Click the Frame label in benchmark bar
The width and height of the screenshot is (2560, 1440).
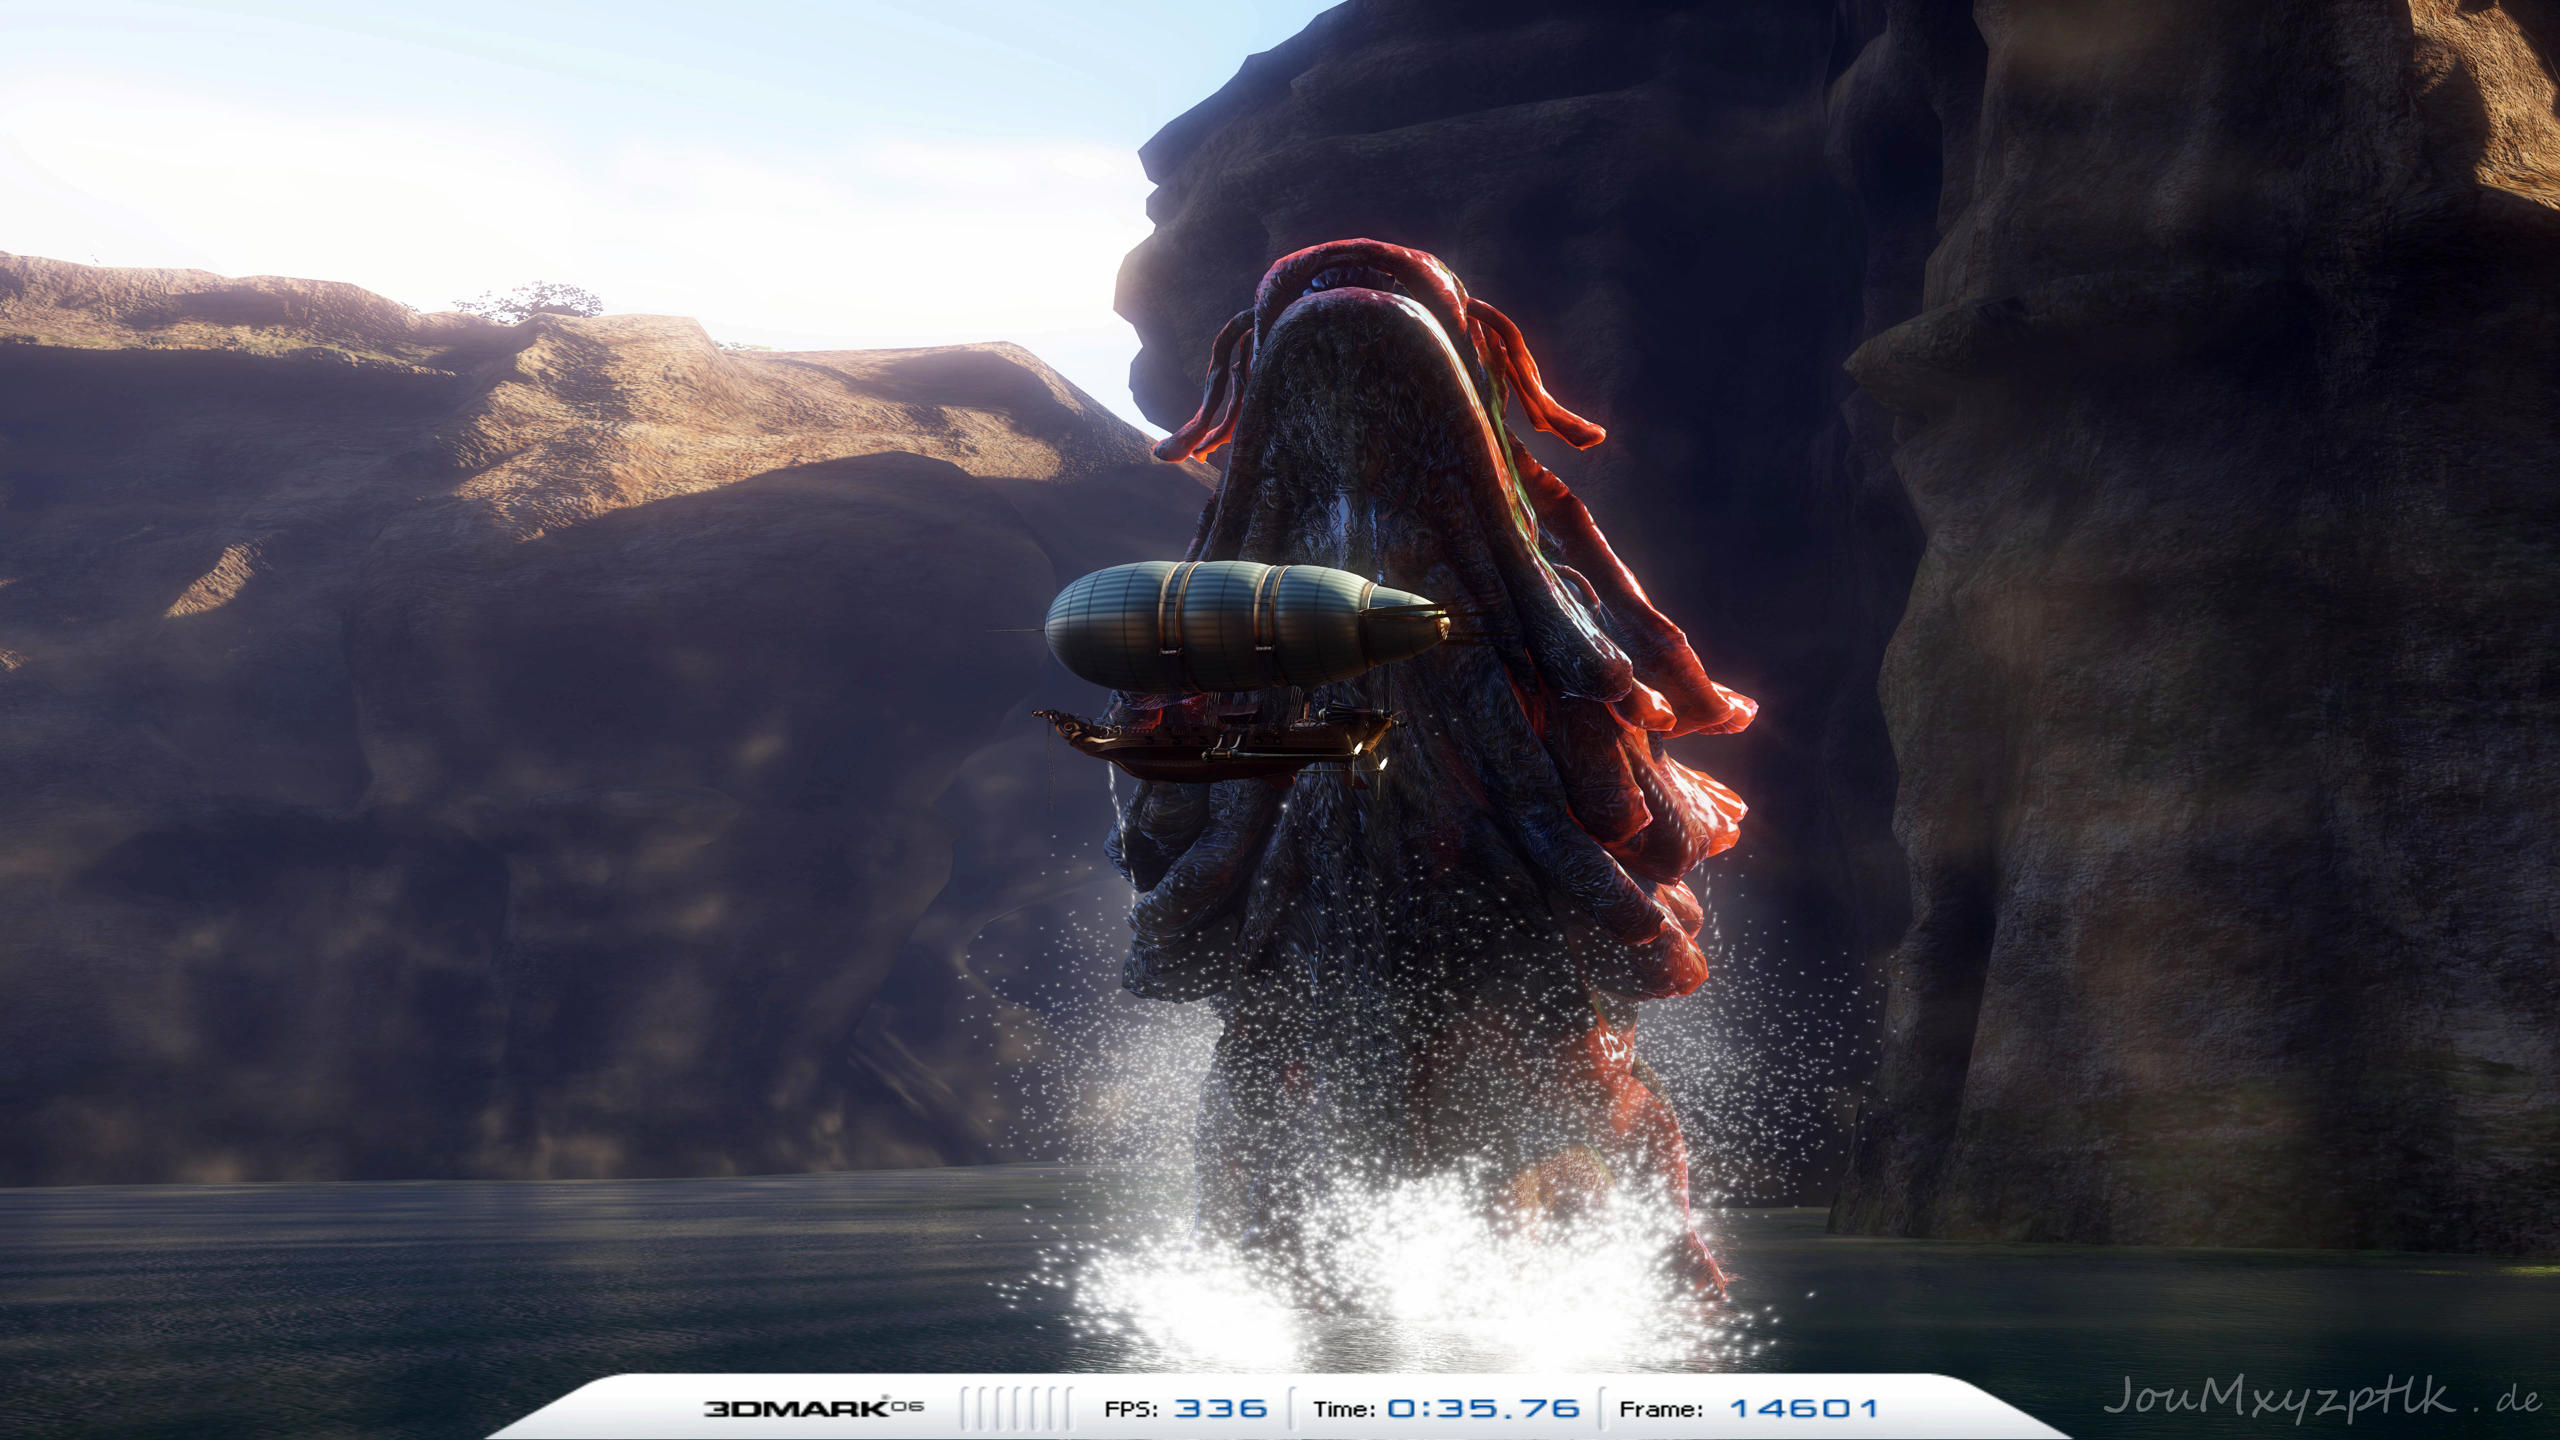(x=1661, y=1408)
